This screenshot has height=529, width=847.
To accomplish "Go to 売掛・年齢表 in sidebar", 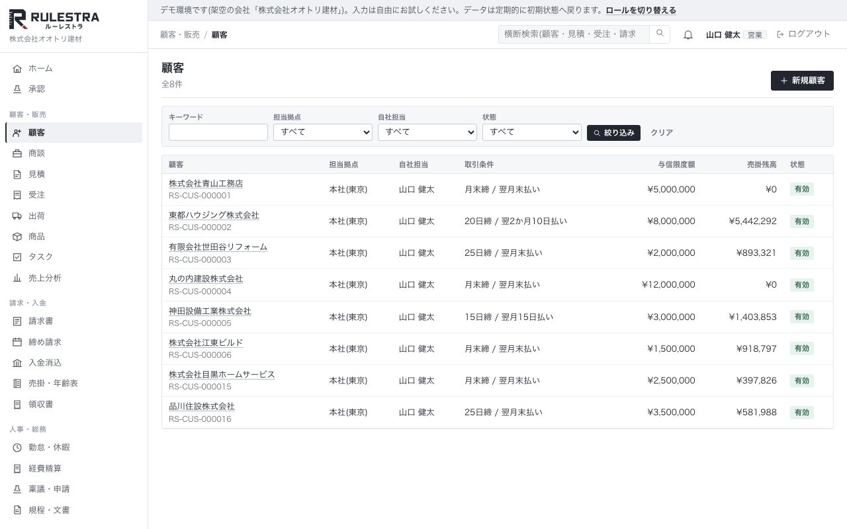I will coord(73,384).
